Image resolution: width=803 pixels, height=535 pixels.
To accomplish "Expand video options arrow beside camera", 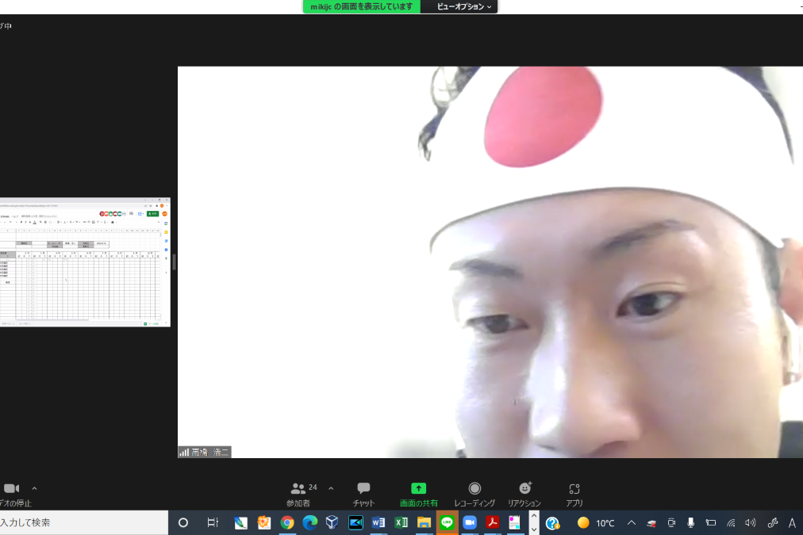I will pos(34,489).
